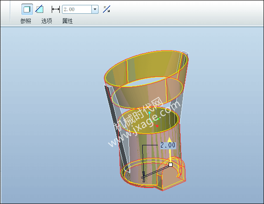Screen dimensions: 264x204
Task: Open the 属性 panel tab
Action: (x=67, y=21)
